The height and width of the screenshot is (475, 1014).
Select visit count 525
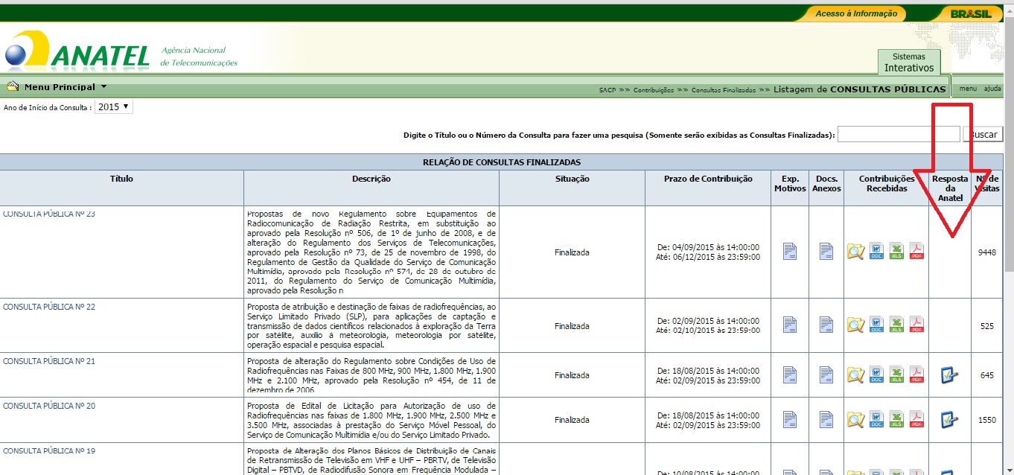987,325
